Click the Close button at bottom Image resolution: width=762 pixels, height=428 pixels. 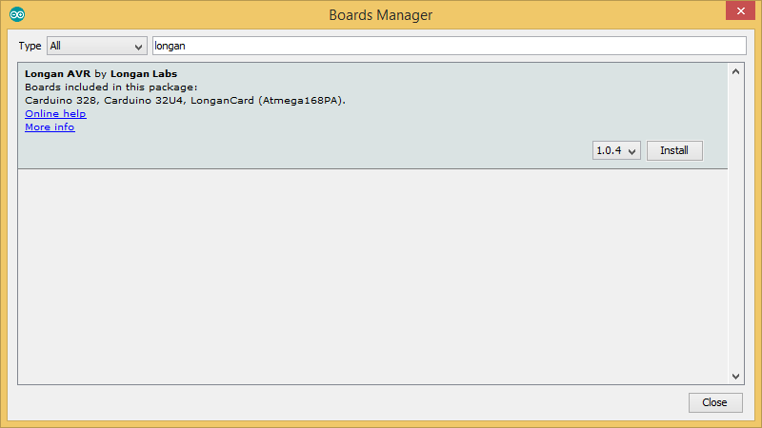tap(715, 402)
